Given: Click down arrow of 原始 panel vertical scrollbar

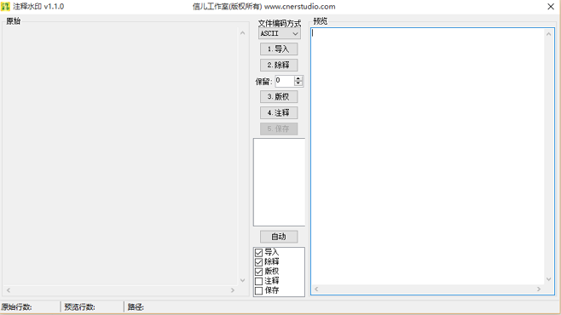Looking at the screenshot, I should [243, 280].
